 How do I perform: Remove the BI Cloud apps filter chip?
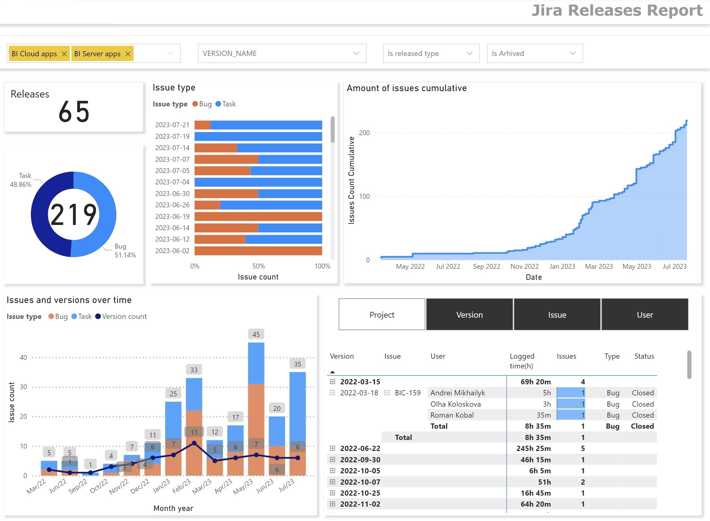click(x=64, y=54)
